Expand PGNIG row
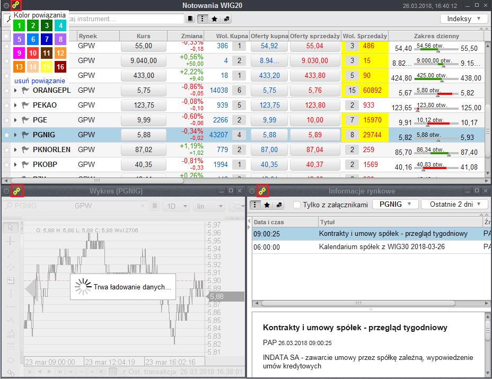The image size is (492, 379). (15, 135)
